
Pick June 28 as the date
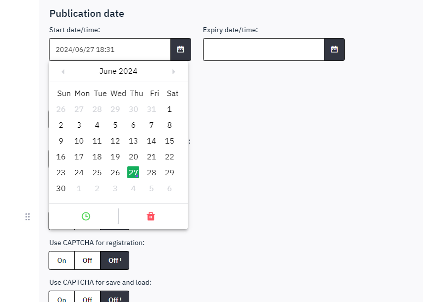click(x=152, y=173)
